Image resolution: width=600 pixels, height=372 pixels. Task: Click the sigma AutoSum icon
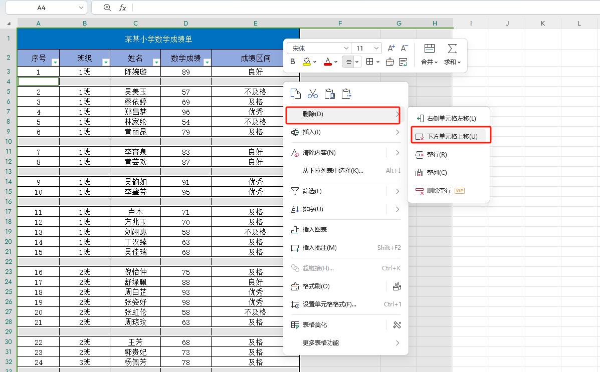tap(452, 48)
